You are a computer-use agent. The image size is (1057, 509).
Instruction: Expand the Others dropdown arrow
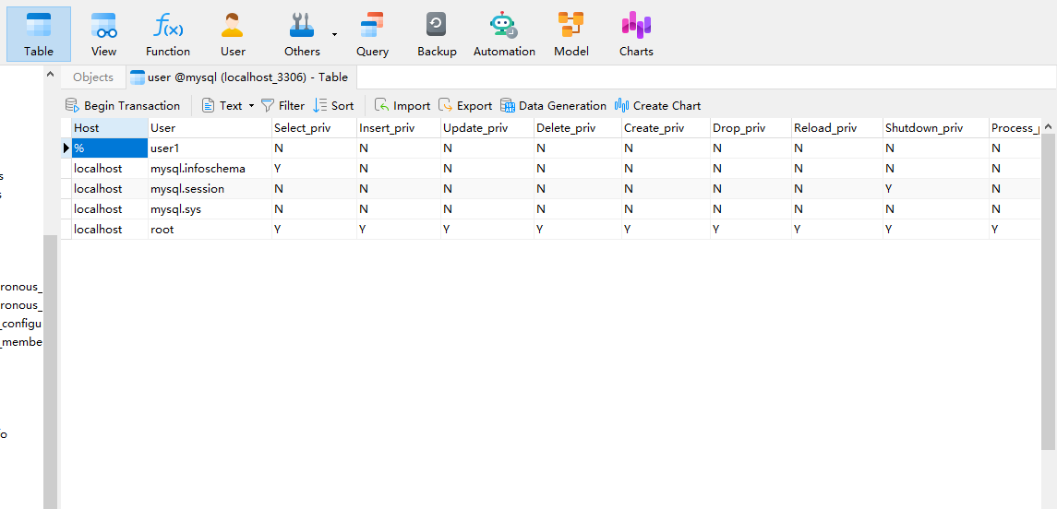point(334,33)
